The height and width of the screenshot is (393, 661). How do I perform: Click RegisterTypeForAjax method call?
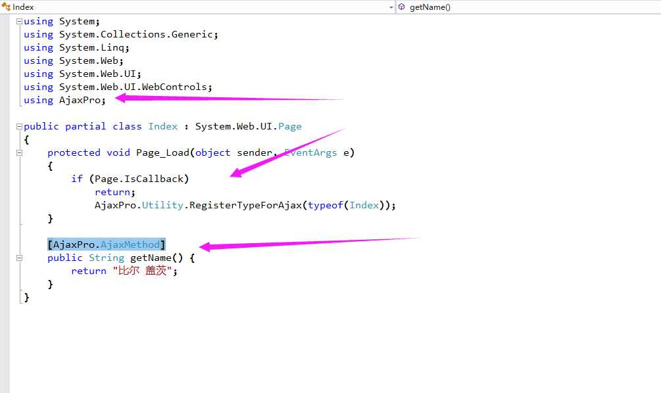pos(245,205)
